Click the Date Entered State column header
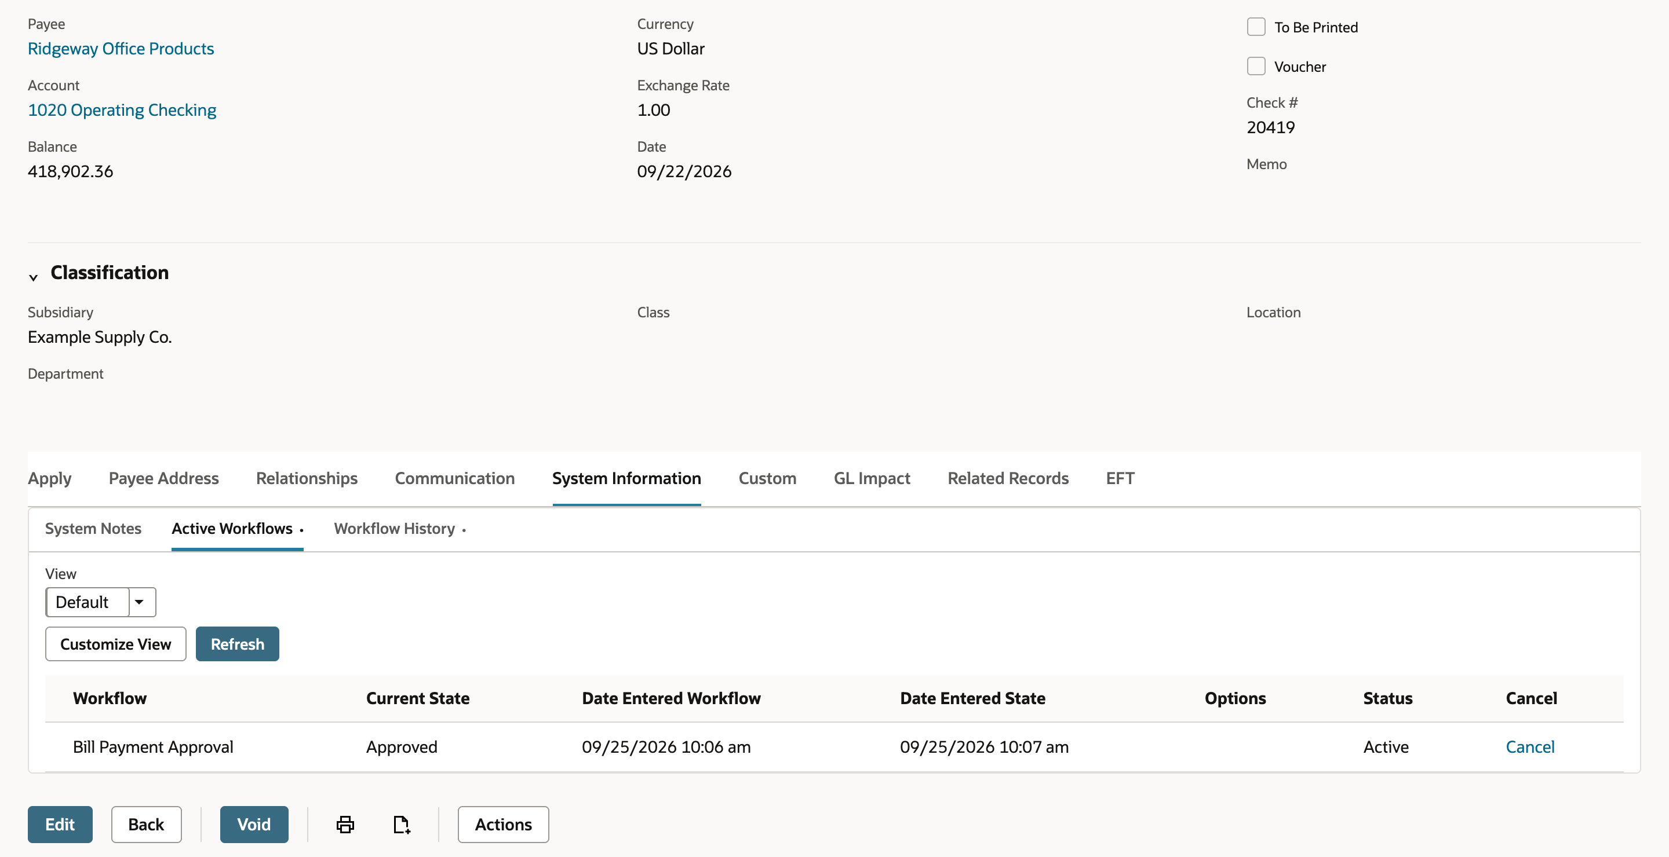 point(972,698)
